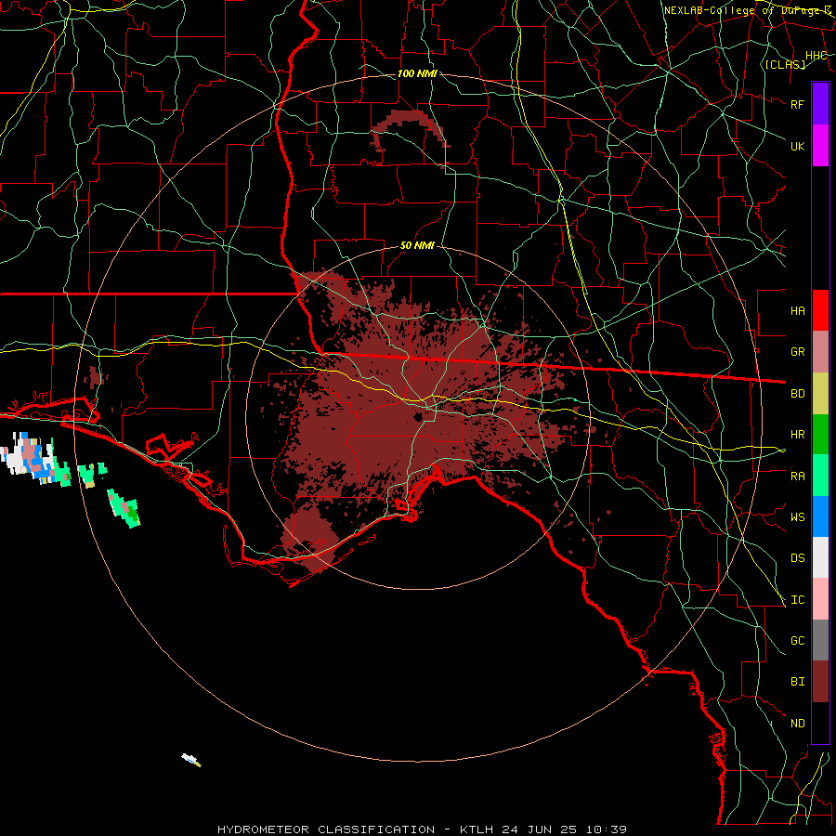Select the dusty pink GR legend swatch

coord(820,351)
